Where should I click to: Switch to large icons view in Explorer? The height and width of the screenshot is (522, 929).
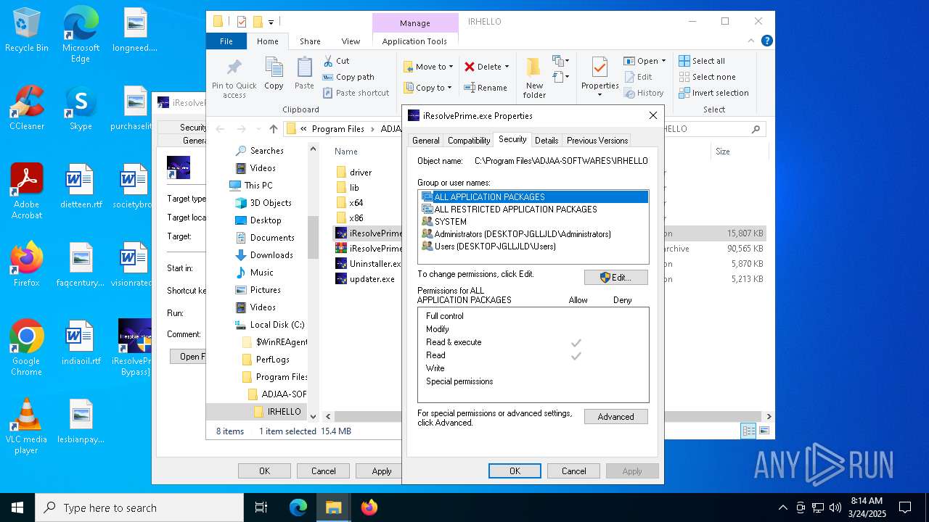pos(764,431)
